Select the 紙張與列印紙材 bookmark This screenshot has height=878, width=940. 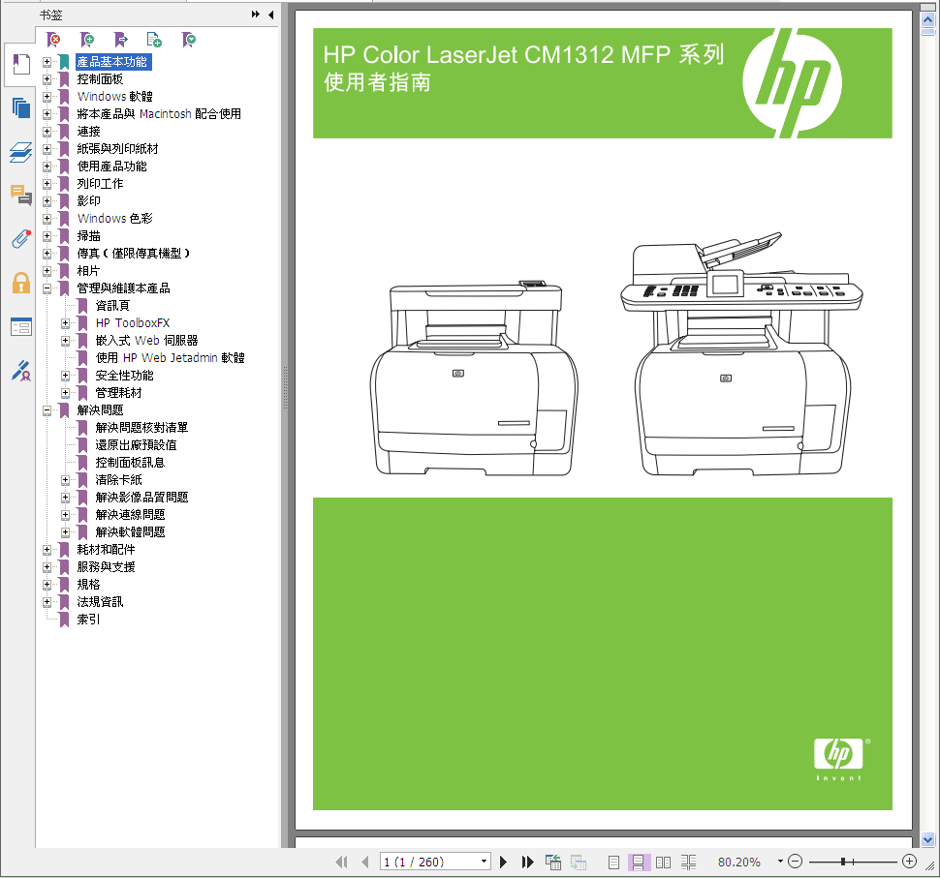(x=117, y=148)
